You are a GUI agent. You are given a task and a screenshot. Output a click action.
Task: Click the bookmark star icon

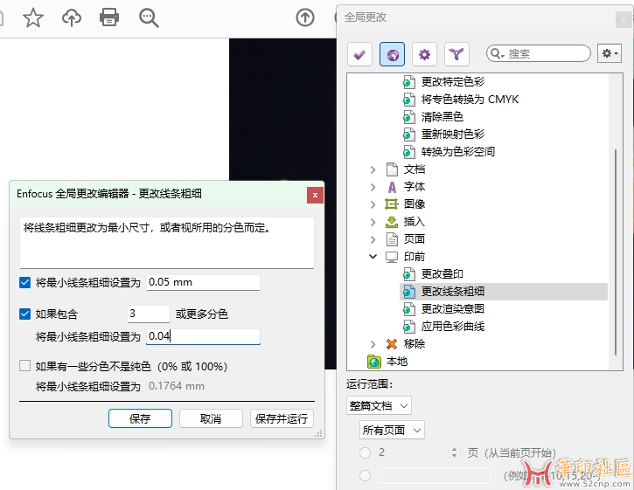32,17
